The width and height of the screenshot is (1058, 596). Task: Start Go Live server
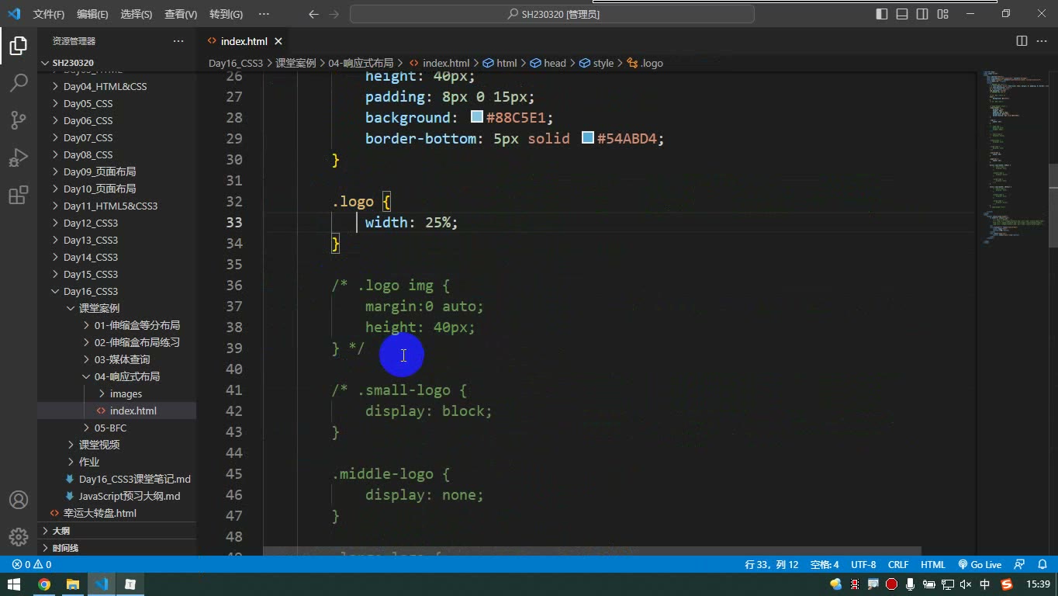pos(980,565)
